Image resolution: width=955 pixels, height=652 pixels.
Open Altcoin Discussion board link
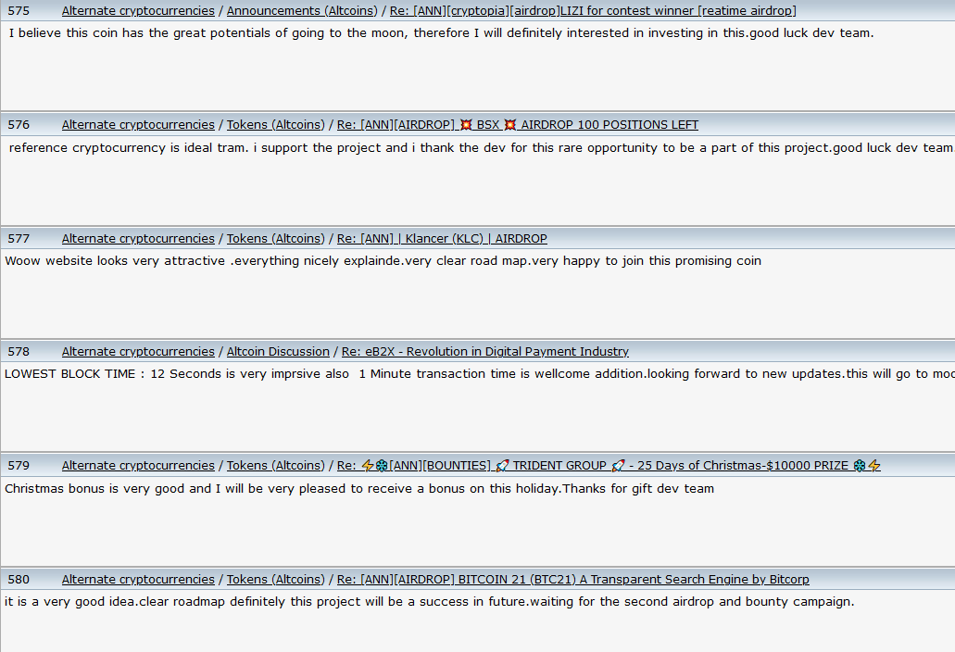[278, 352]
